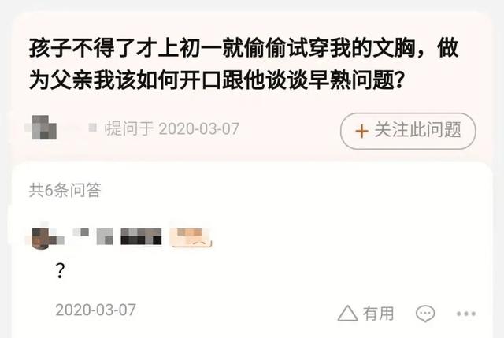504x338 pixels.
Task: Open the question title about 早熟问题
Action: click(x=243, y=64)
